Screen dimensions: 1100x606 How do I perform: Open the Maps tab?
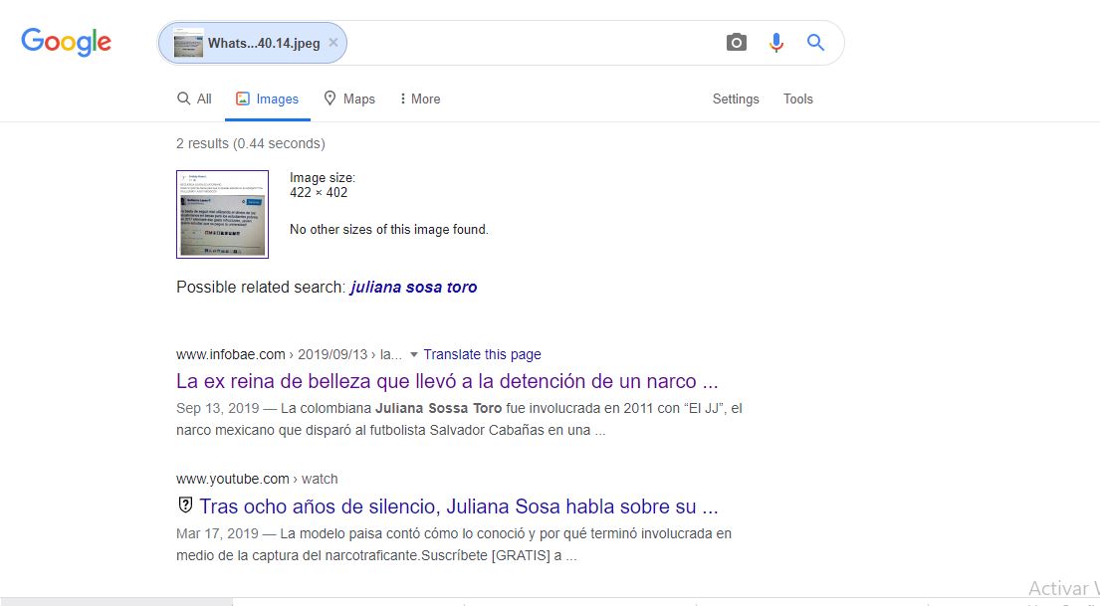coord(348,99)
